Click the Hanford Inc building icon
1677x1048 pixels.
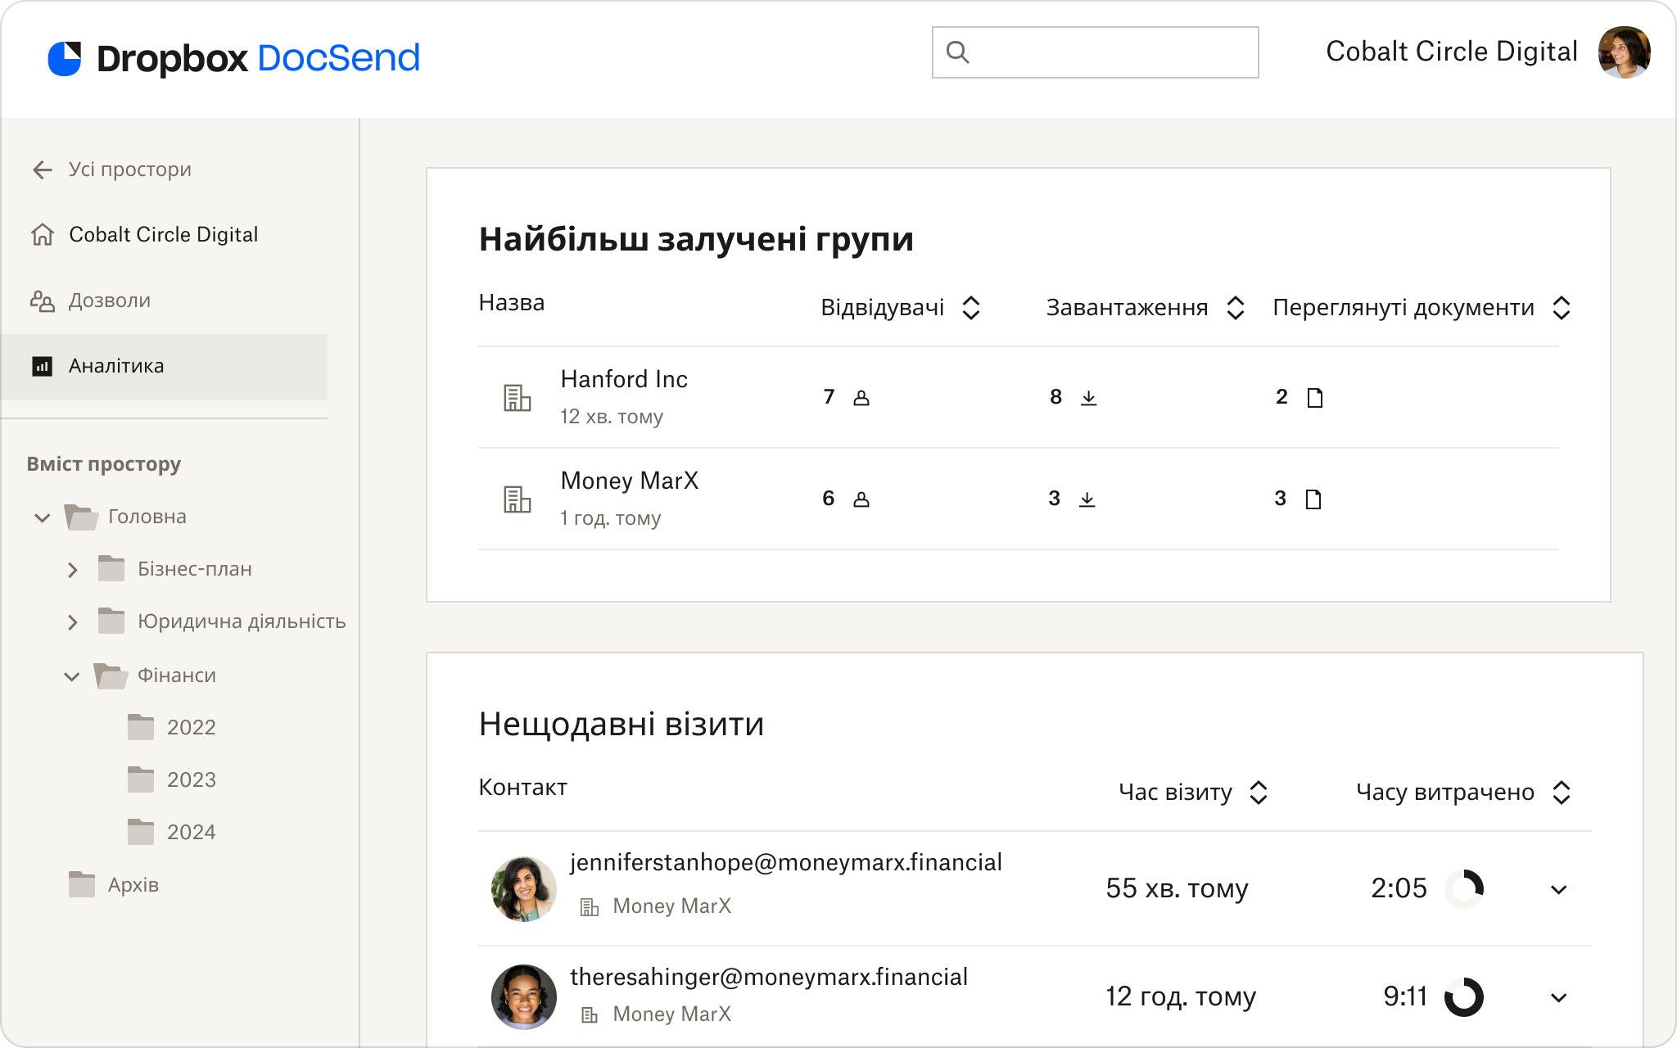pos(517,398)
